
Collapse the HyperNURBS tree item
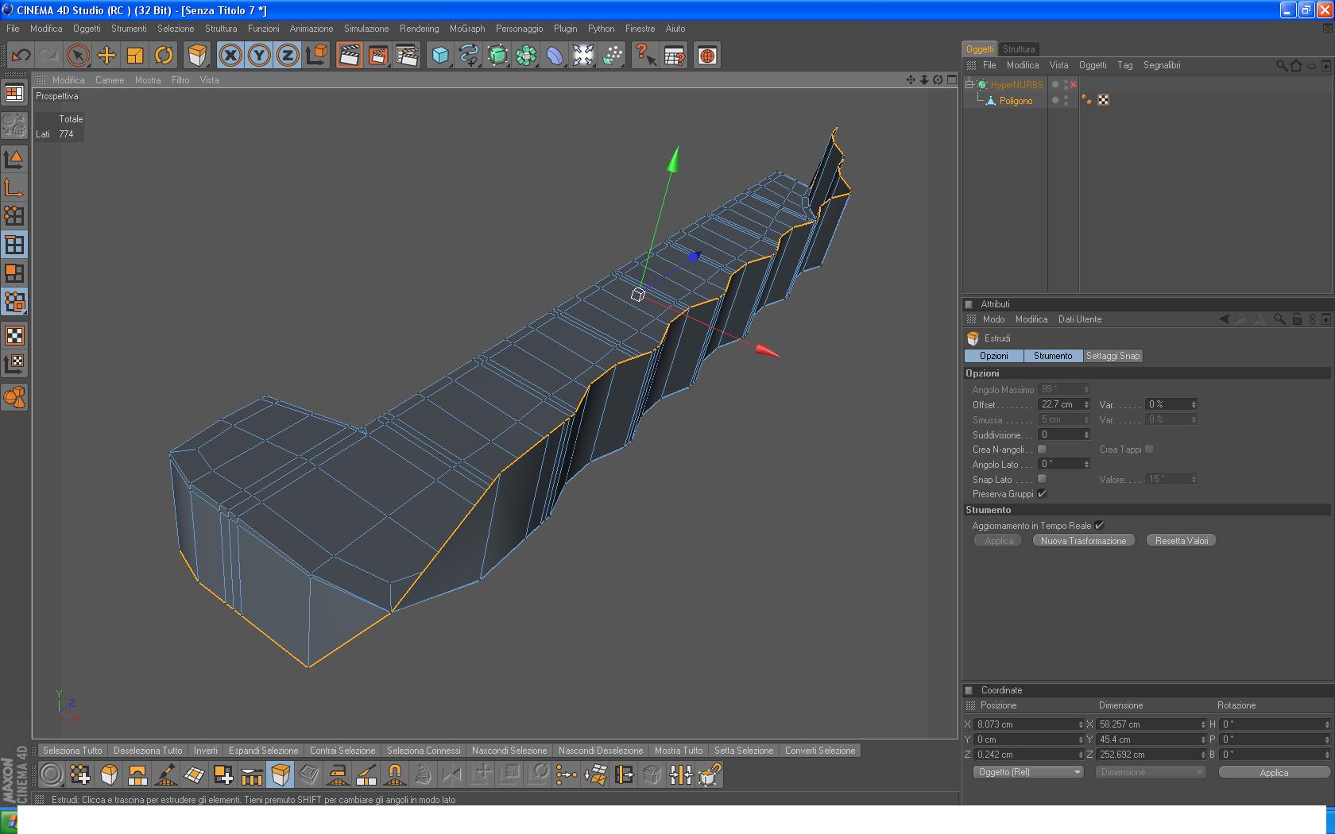click(x=969, y=84)
